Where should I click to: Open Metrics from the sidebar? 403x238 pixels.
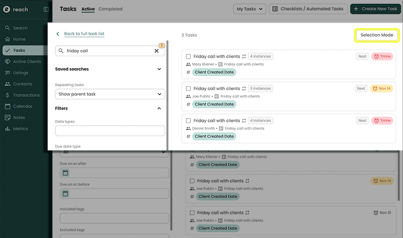pos(20,129)
